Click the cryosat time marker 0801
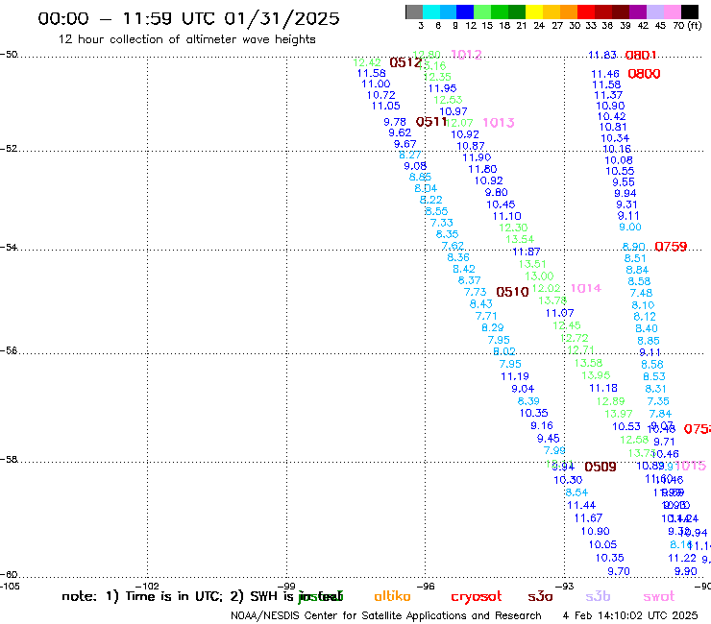The height and width of the screenshot is (624, 711). [x=641, y=56]
